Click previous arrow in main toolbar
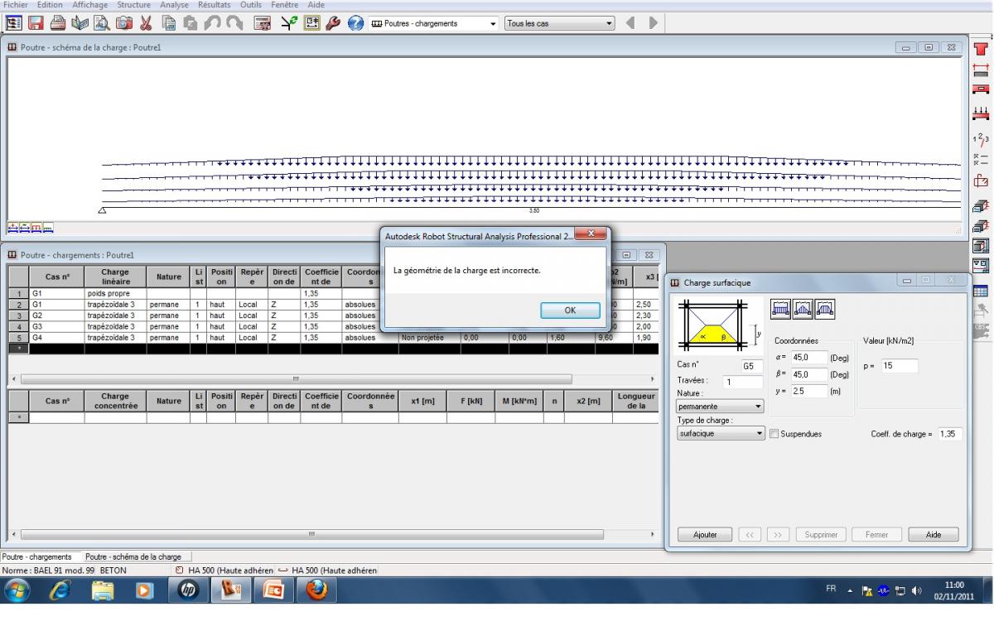 632,24
